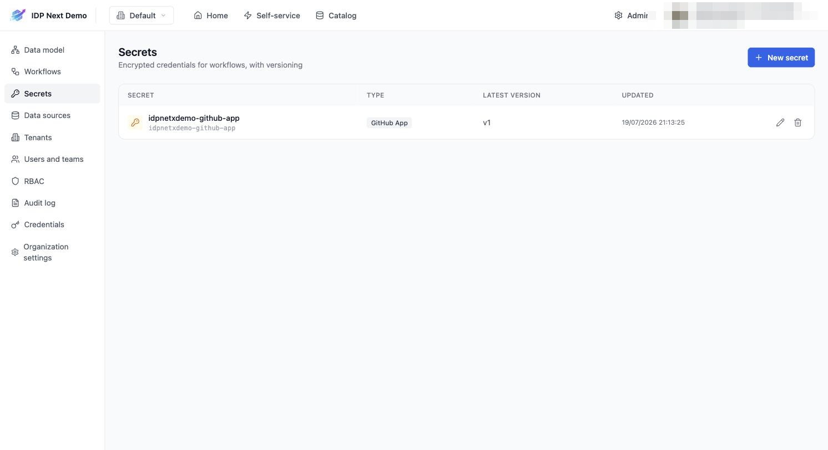This screenshot has height=450, width=828.
Task: Click the GitHub App type badge
Action: click(x=389, y=122)
